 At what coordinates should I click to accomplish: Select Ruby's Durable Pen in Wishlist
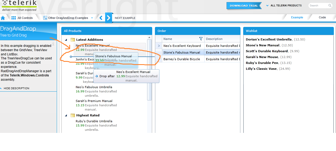tap(269, 63)
